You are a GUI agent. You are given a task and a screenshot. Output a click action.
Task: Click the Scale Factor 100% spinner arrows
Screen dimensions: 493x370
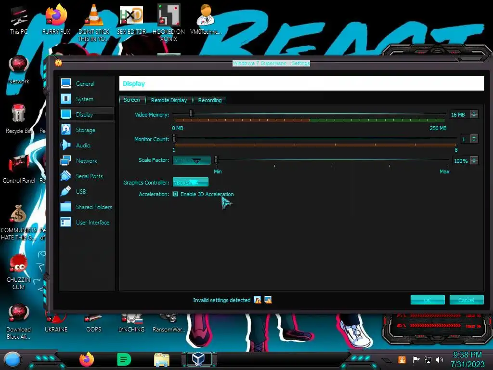pyautogui.click(x=474, y=160)
